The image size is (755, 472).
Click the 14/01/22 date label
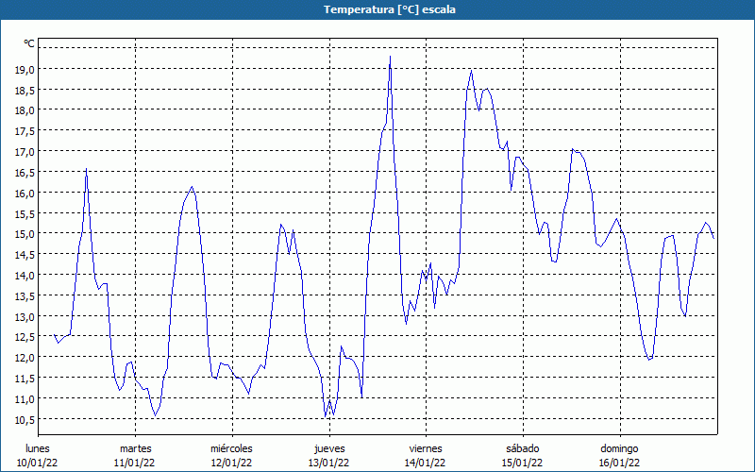click(x=426, y=463)
